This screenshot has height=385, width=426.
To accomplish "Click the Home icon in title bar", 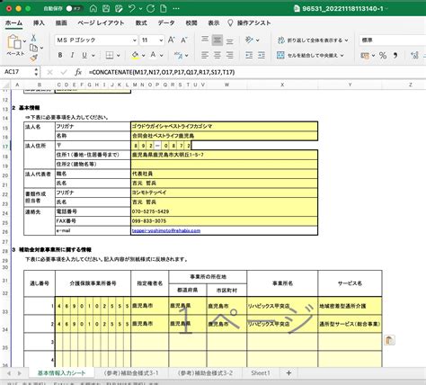I will [x=93, y=9].
